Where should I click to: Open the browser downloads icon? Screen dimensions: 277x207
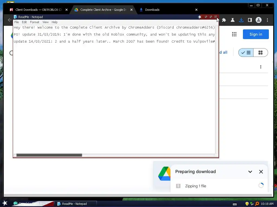(x=241, y=20)
